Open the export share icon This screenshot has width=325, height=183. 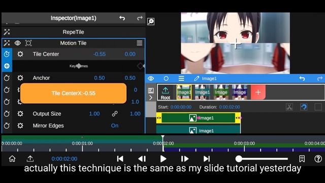(x=30, y=159)
